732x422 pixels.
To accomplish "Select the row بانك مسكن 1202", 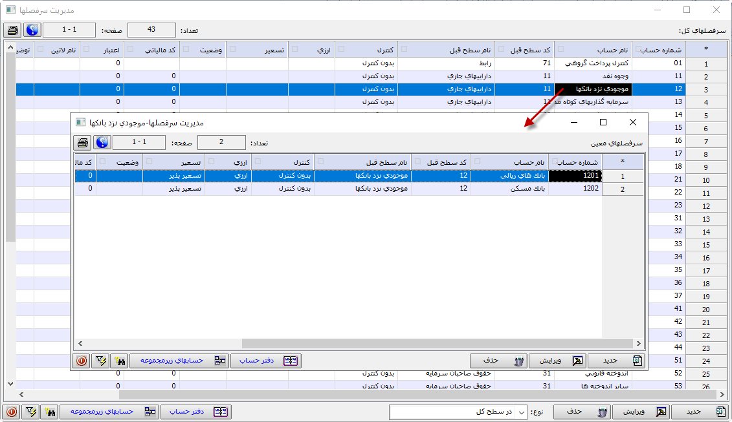I will [510, 189].
